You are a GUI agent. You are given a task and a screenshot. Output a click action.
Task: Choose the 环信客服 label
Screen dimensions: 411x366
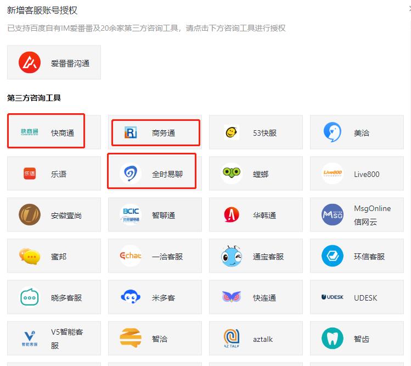click(x=369, y=257)
